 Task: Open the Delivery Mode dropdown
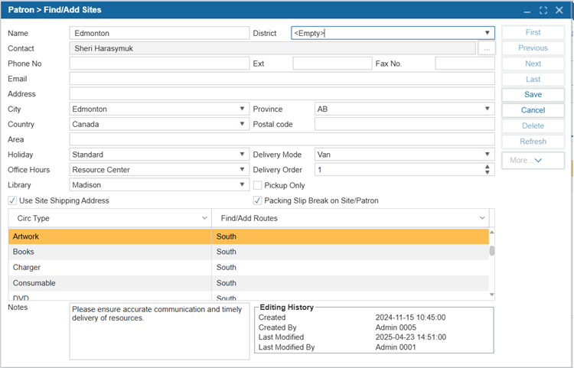coord(488,155)
